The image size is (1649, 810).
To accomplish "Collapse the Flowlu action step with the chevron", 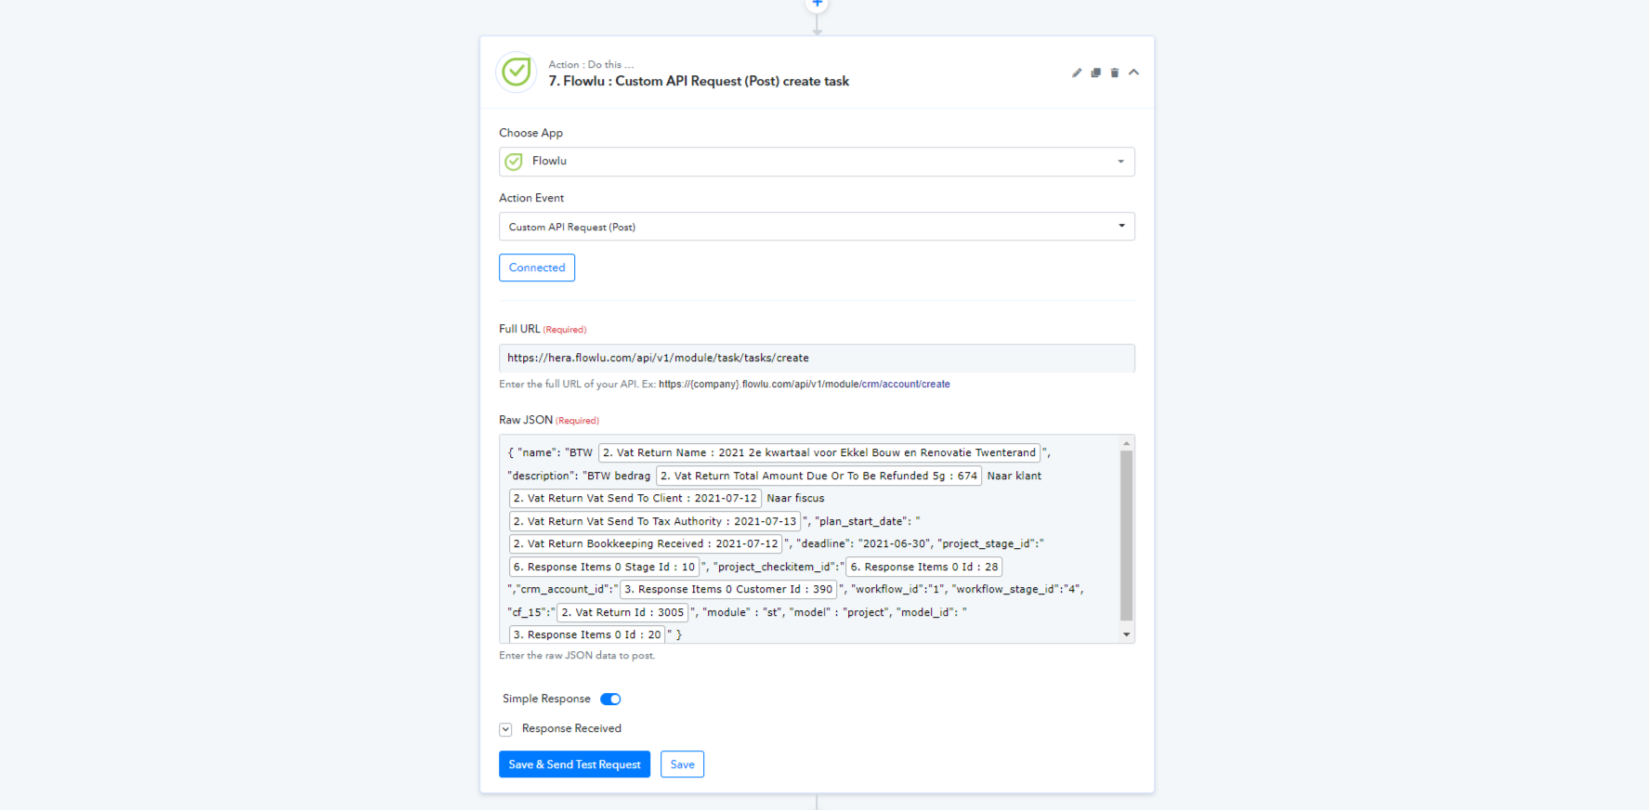I will [x=1133, y=72].
